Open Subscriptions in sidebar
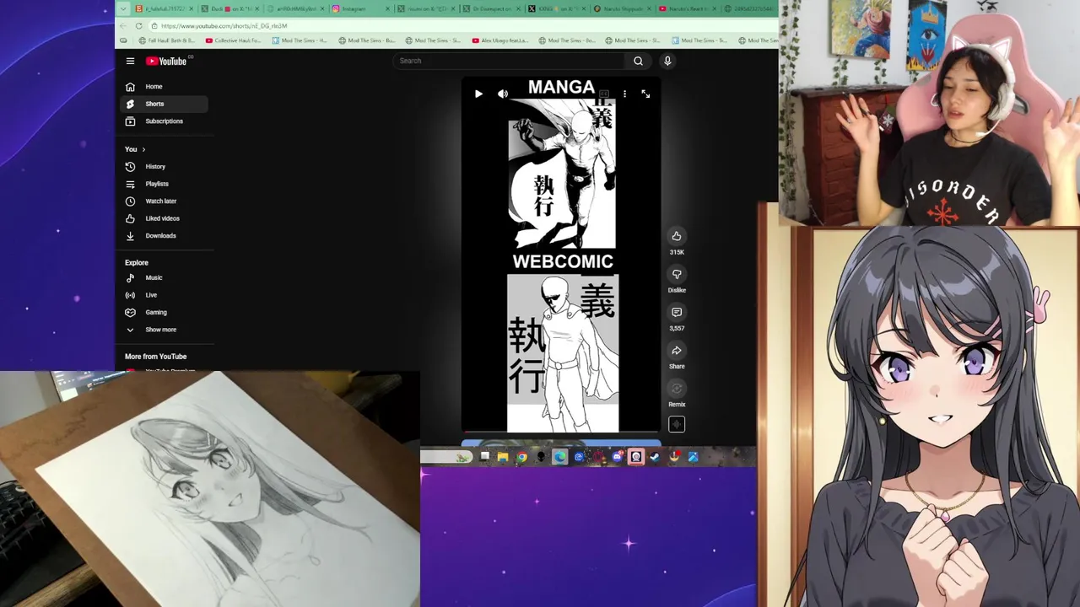Screen dimensions: 1080x607 click(165, 121)
